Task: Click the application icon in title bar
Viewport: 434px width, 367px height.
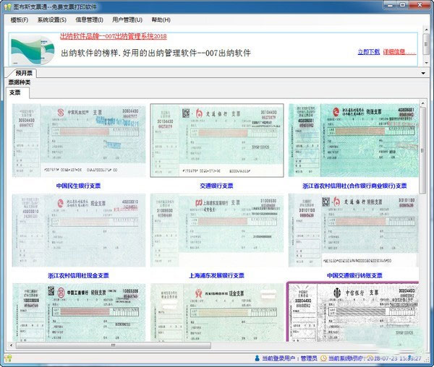Action: [x=7, y=6]
